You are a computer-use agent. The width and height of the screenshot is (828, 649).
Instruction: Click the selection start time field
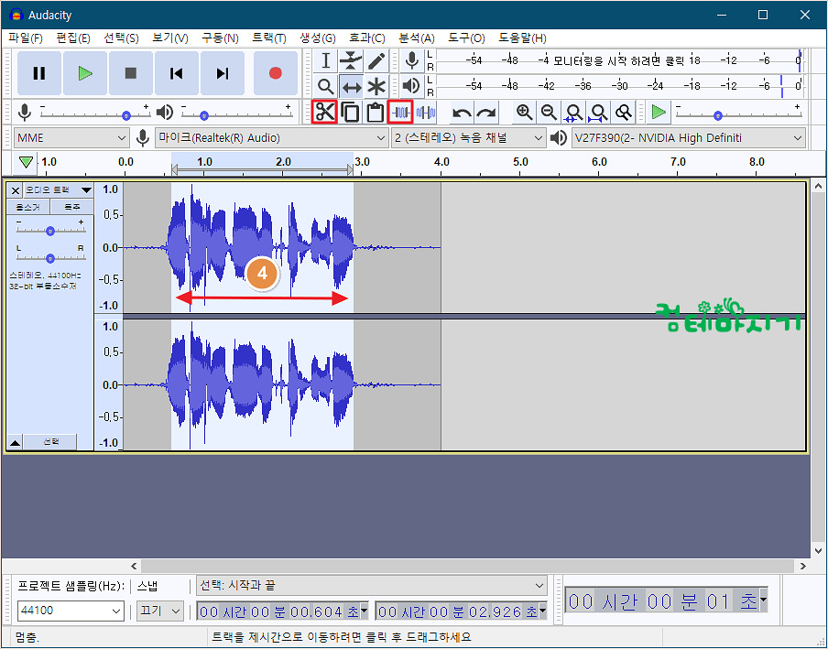coord(282,611)
